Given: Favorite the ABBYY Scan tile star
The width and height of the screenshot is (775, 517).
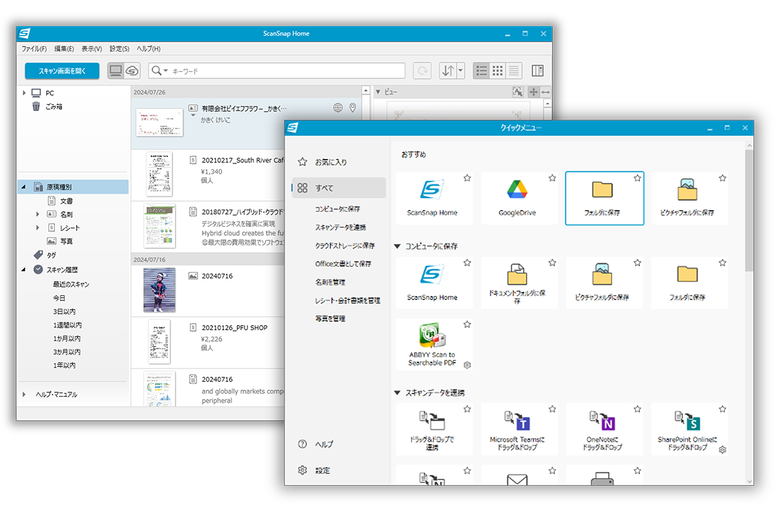Looking at the screenshot, I should pos(467,324).
